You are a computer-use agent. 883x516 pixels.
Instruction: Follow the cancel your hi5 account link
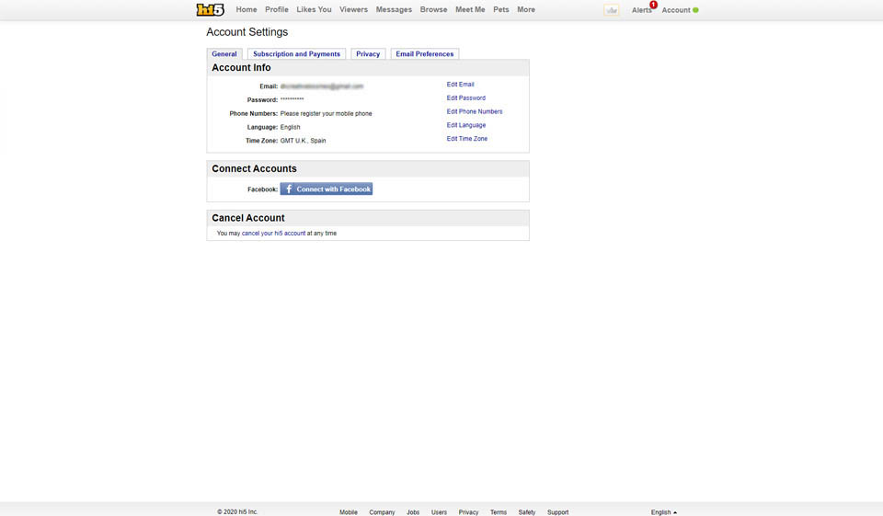click(273, 234)
